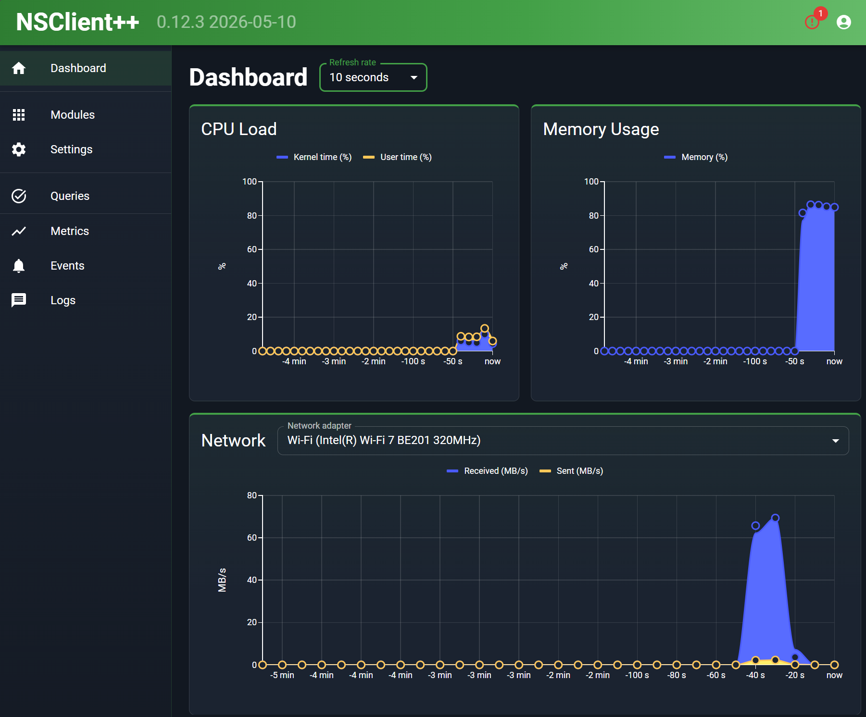Image resolution: width=866 pixels, height=717 pixels.
Task: Click the Memory Usage card title
Action: [601, 129]
